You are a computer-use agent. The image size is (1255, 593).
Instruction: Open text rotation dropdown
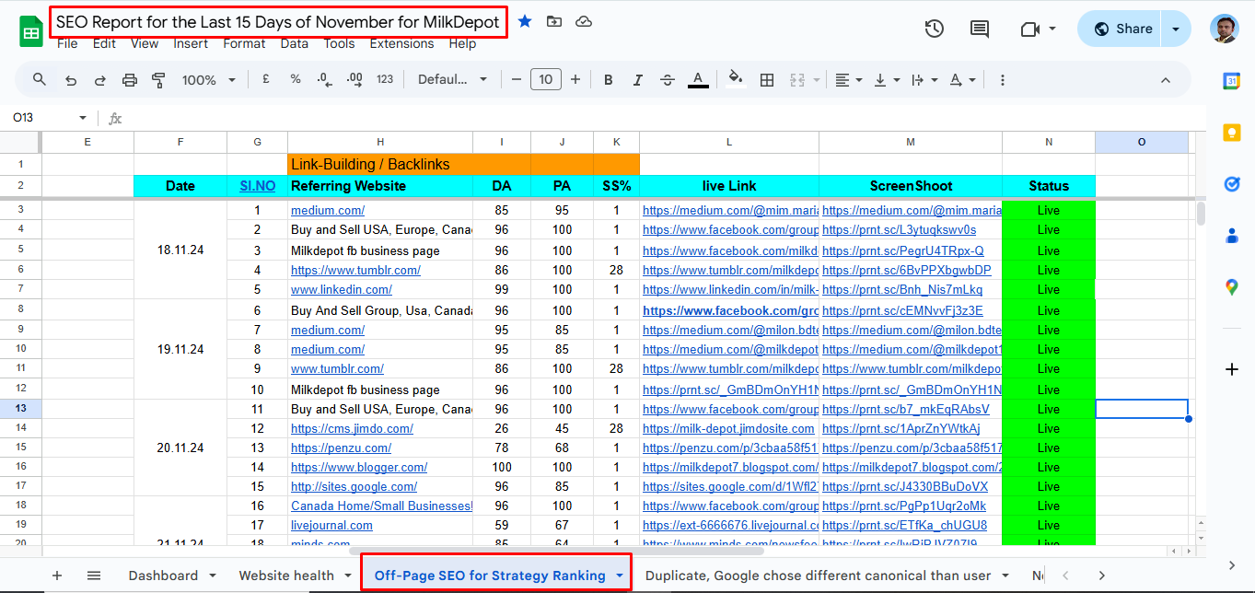tap(962, 80)
